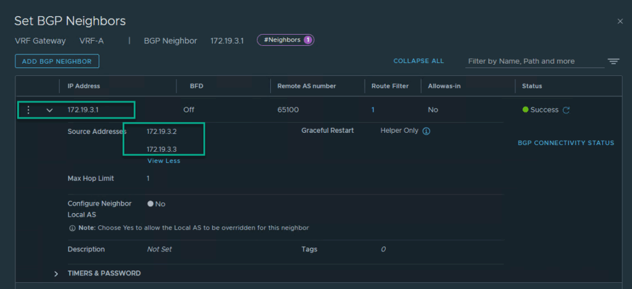Click the filter lines icon near search
This screenshot has height=289, width=632.
pyautogui.click(x=613, y=61)
